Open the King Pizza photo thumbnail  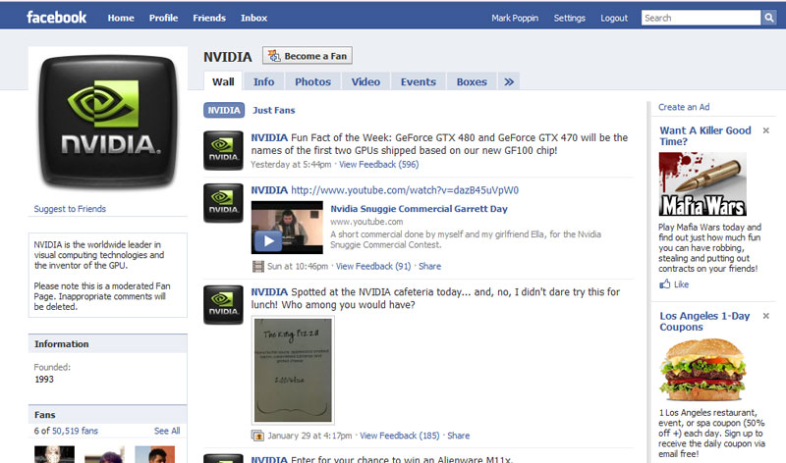(x=293, y=370)
